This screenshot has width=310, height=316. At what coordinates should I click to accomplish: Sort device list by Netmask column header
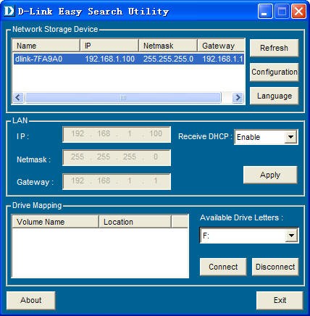[168, 46]
